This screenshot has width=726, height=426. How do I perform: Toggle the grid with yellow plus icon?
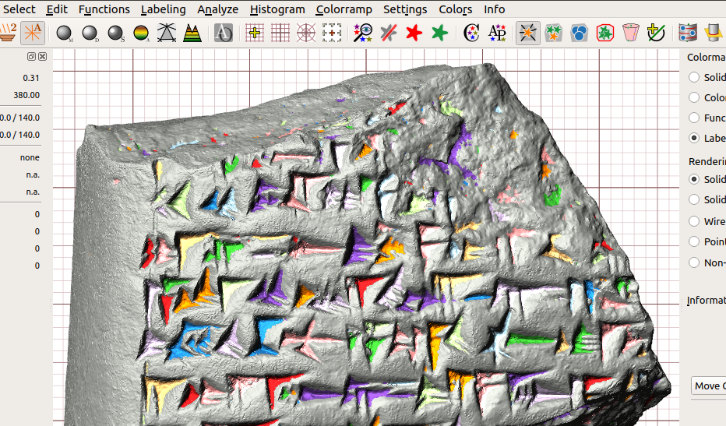(254, 33)
